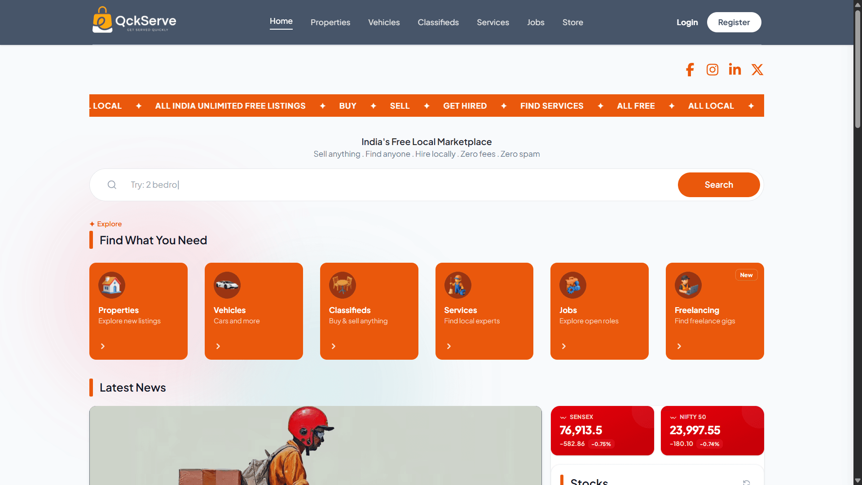This screenshot has width=862, height=485.
Task: Open the Jobs nav menu item
Action: click(536, 22)
